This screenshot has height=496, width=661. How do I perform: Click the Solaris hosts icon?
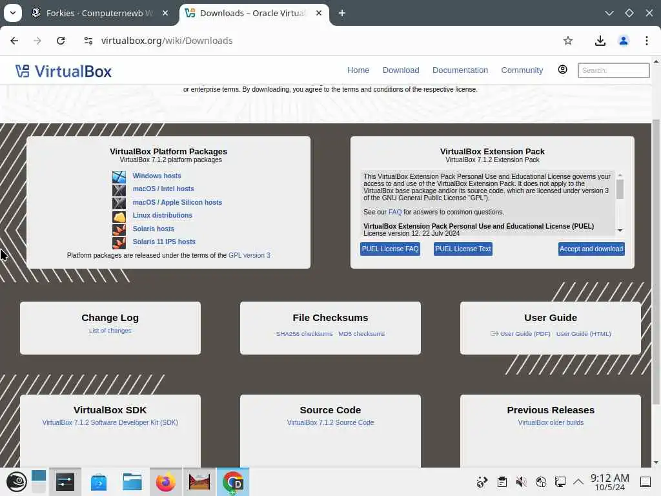119,229
